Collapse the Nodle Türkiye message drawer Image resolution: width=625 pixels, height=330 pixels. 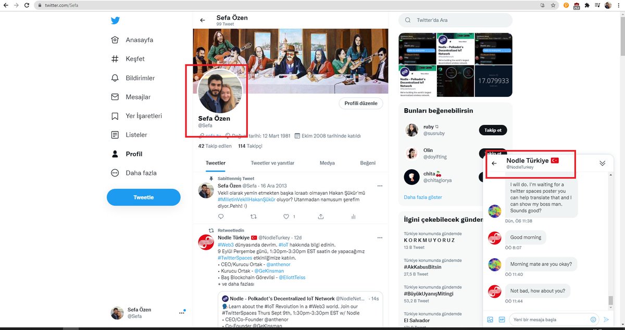pyautogui.click(x=603, y=163)
